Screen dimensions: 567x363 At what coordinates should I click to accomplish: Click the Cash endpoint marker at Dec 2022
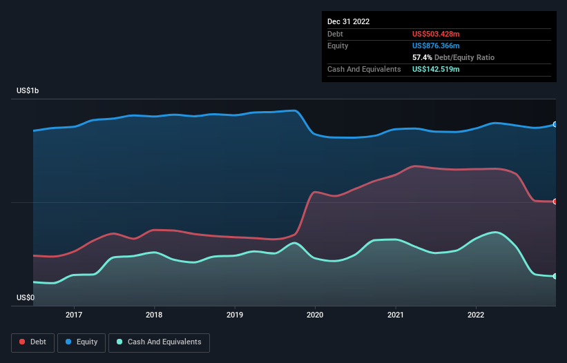click(x=555, y=276)
